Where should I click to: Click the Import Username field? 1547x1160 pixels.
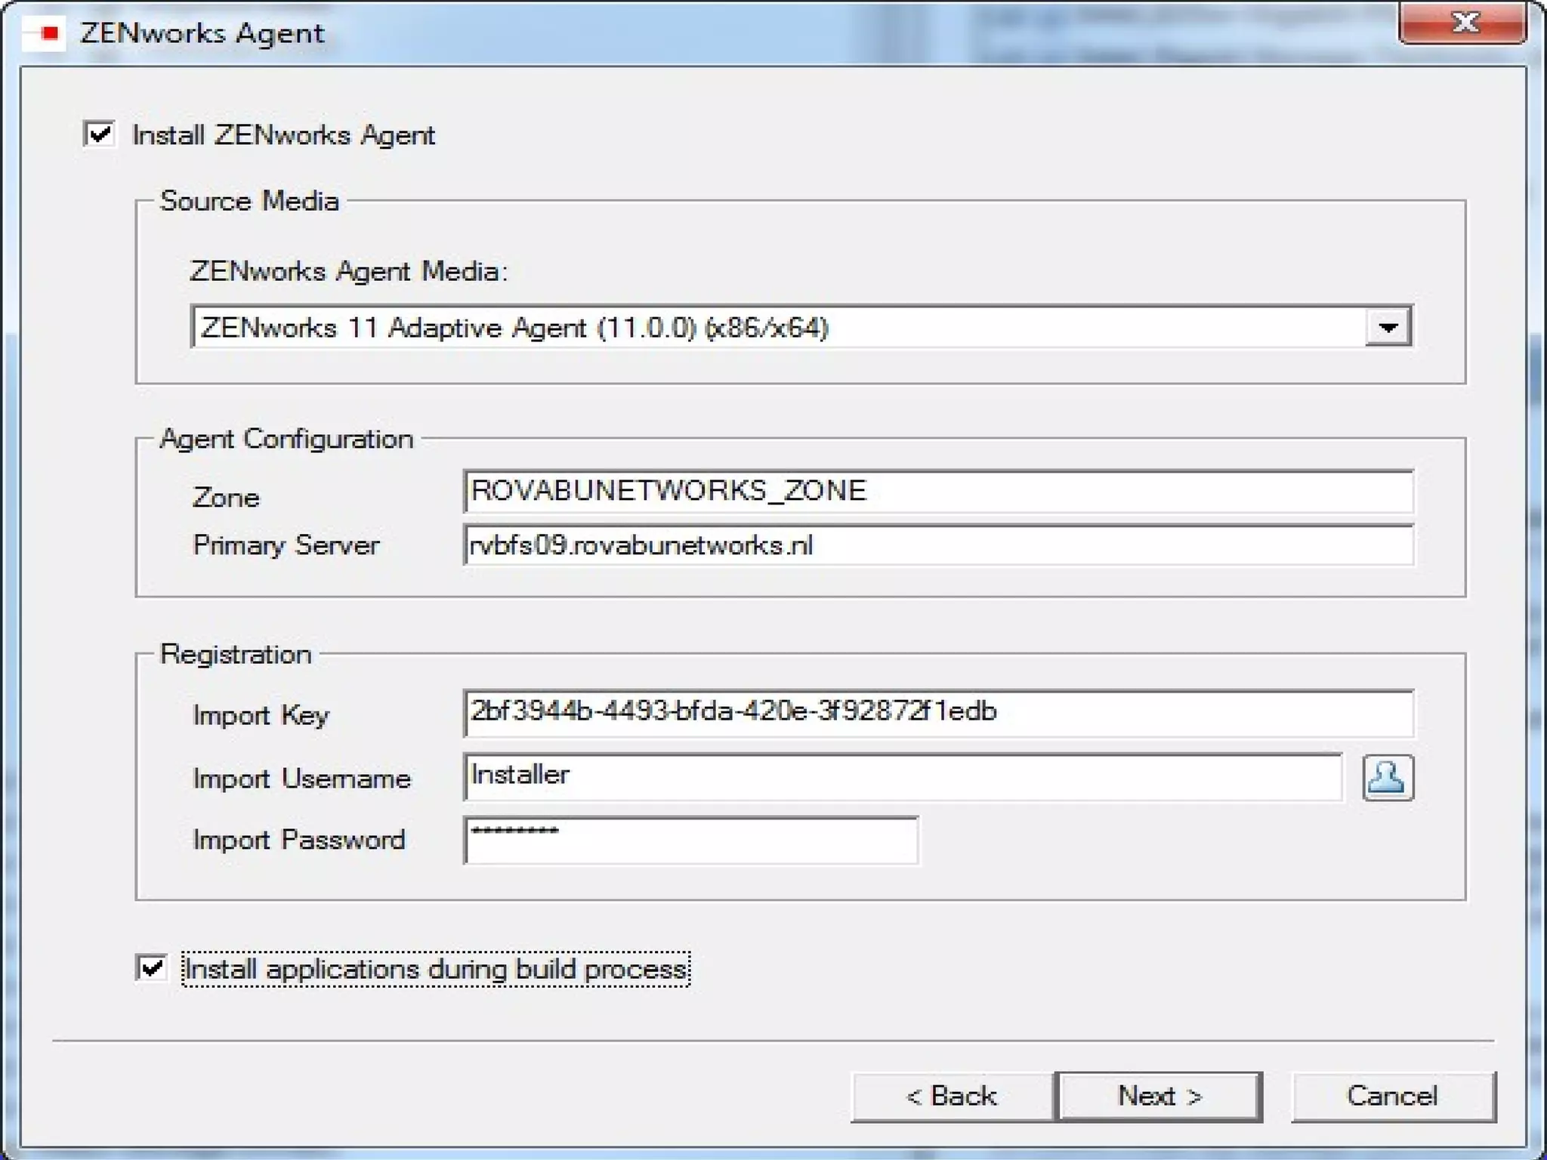click(x=903, y=777)
